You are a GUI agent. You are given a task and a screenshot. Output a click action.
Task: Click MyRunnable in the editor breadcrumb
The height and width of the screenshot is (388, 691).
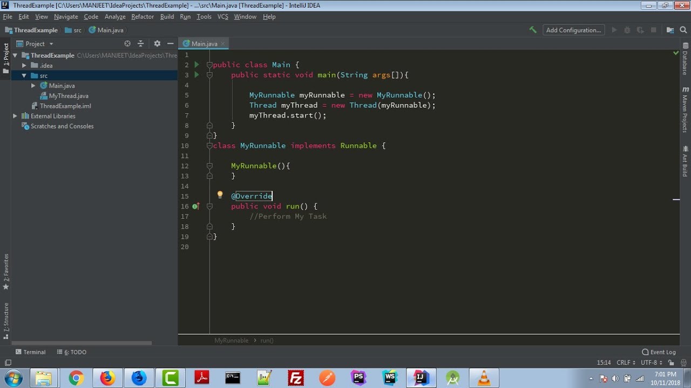click(231, 341)
